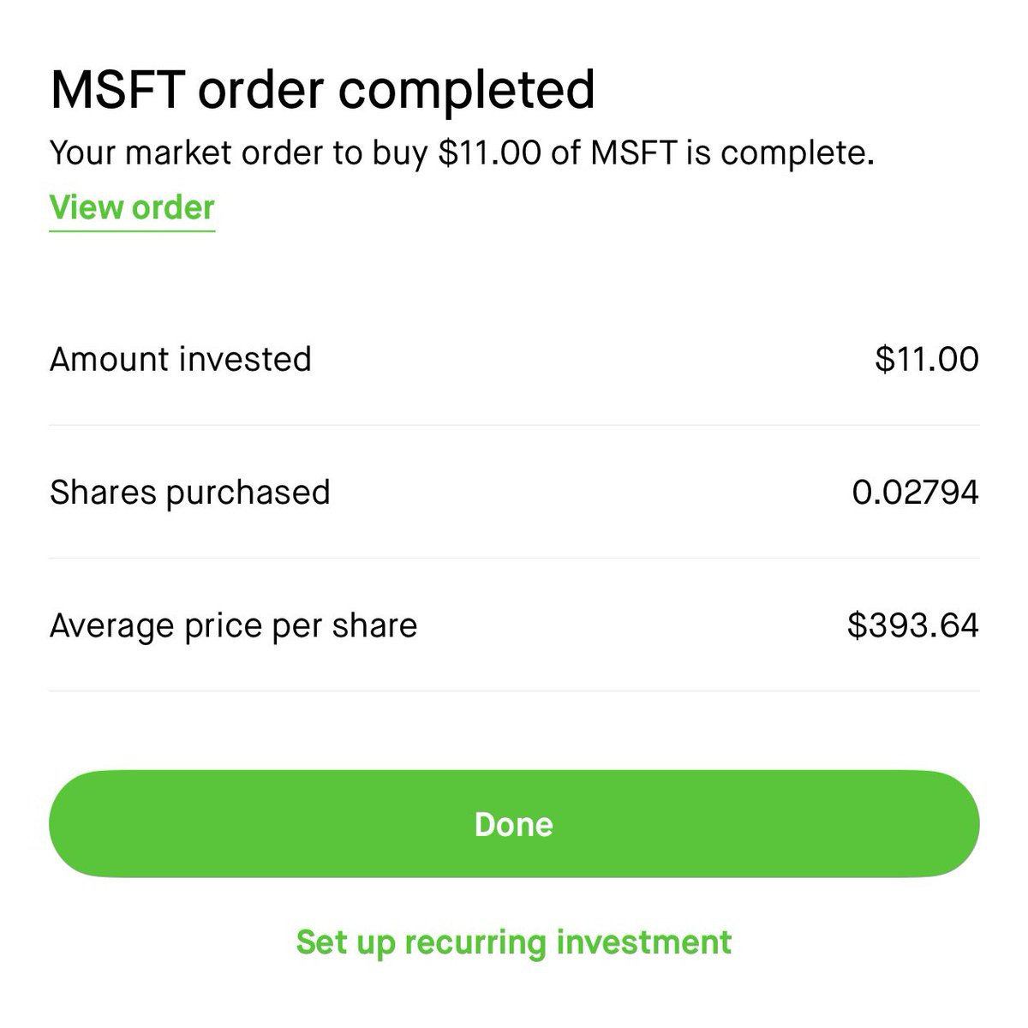Select the Amount invested label
Screen dimensions: 1028x1028
click(181, 360)
